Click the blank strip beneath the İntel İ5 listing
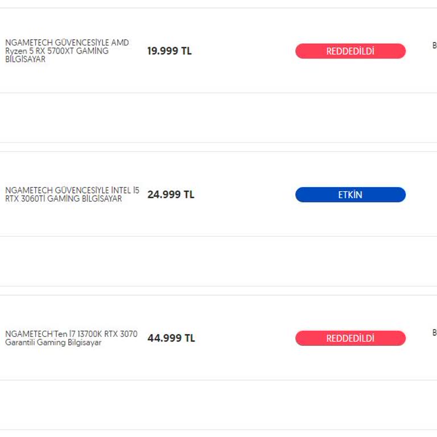437x437 pixels. click(x=218, y=261)
